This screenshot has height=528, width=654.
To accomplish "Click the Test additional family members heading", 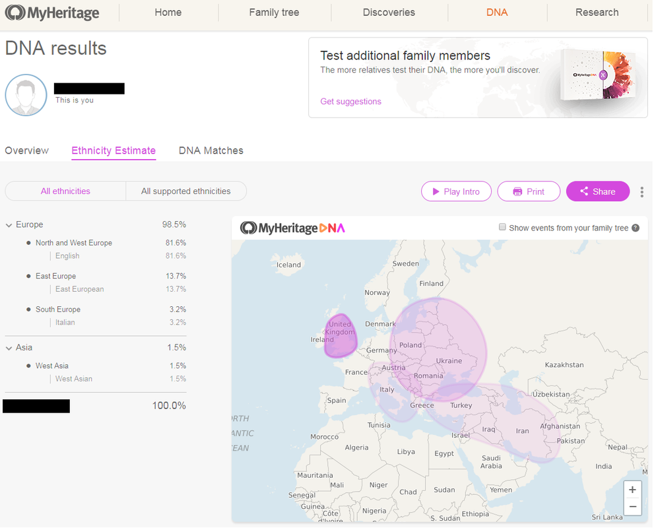I will [x=405, y=55].
